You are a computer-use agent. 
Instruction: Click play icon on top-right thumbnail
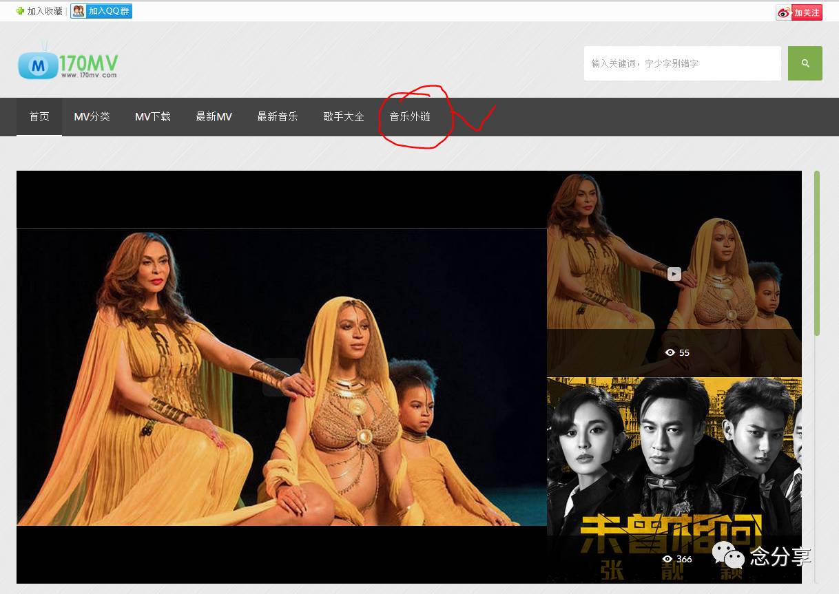pyautogui.click(x=674, y=274)
